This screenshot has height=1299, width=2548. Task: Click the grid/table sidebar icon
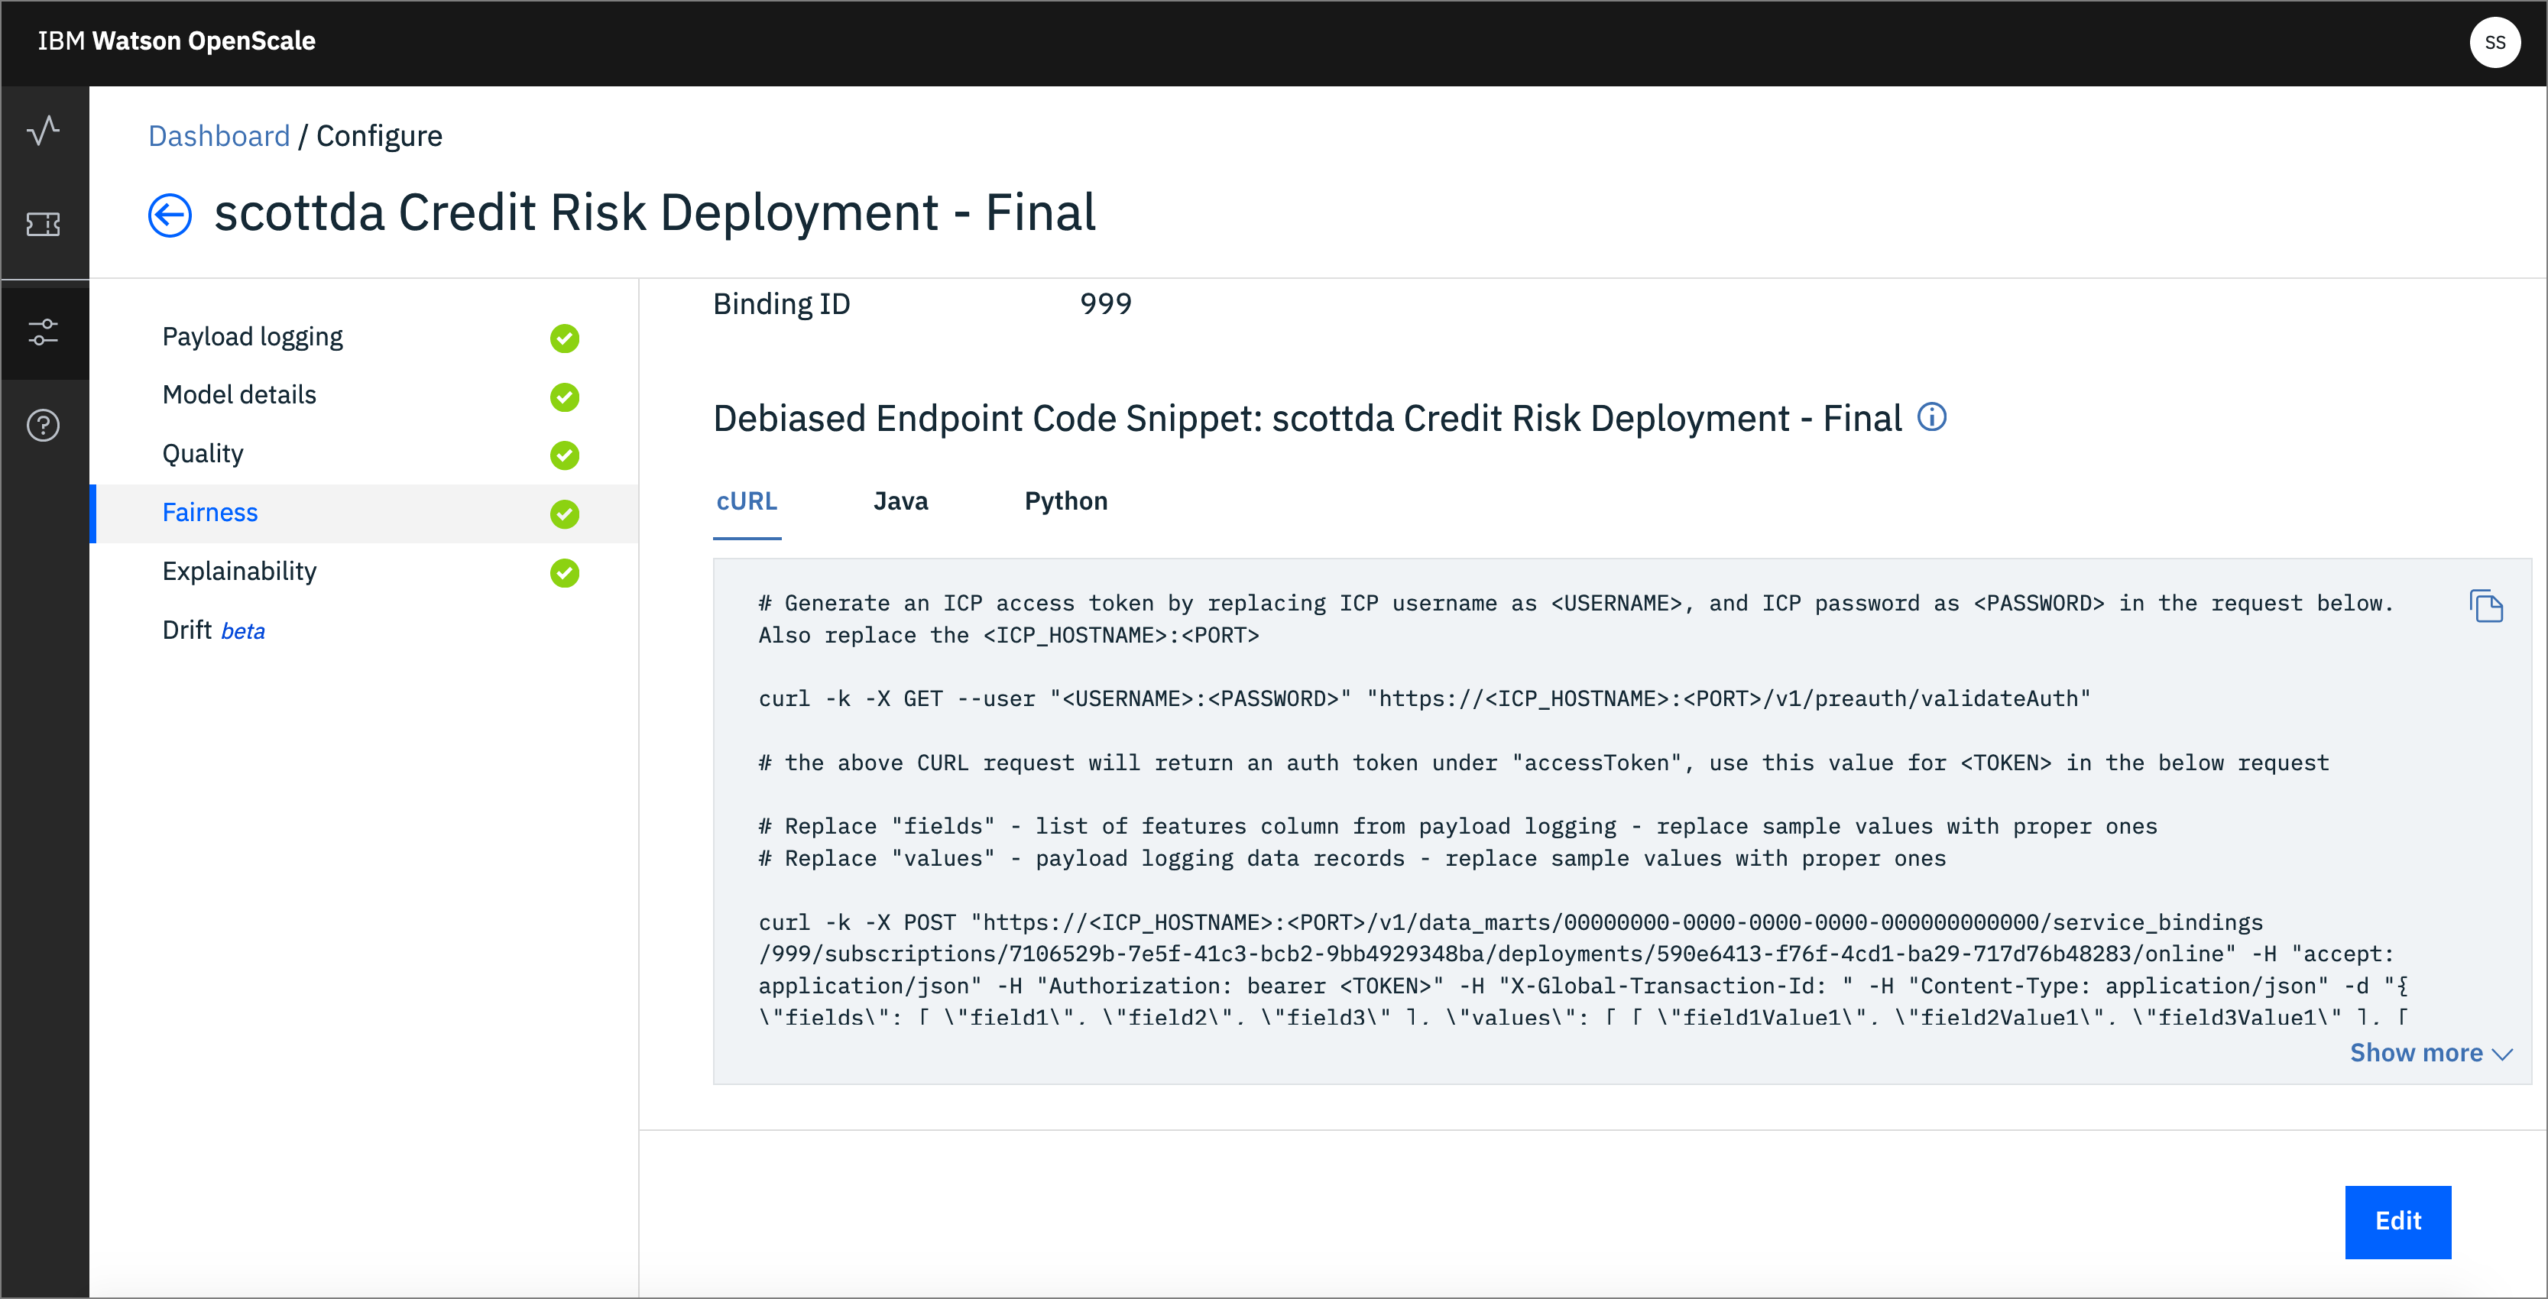[x=45, y=224]
